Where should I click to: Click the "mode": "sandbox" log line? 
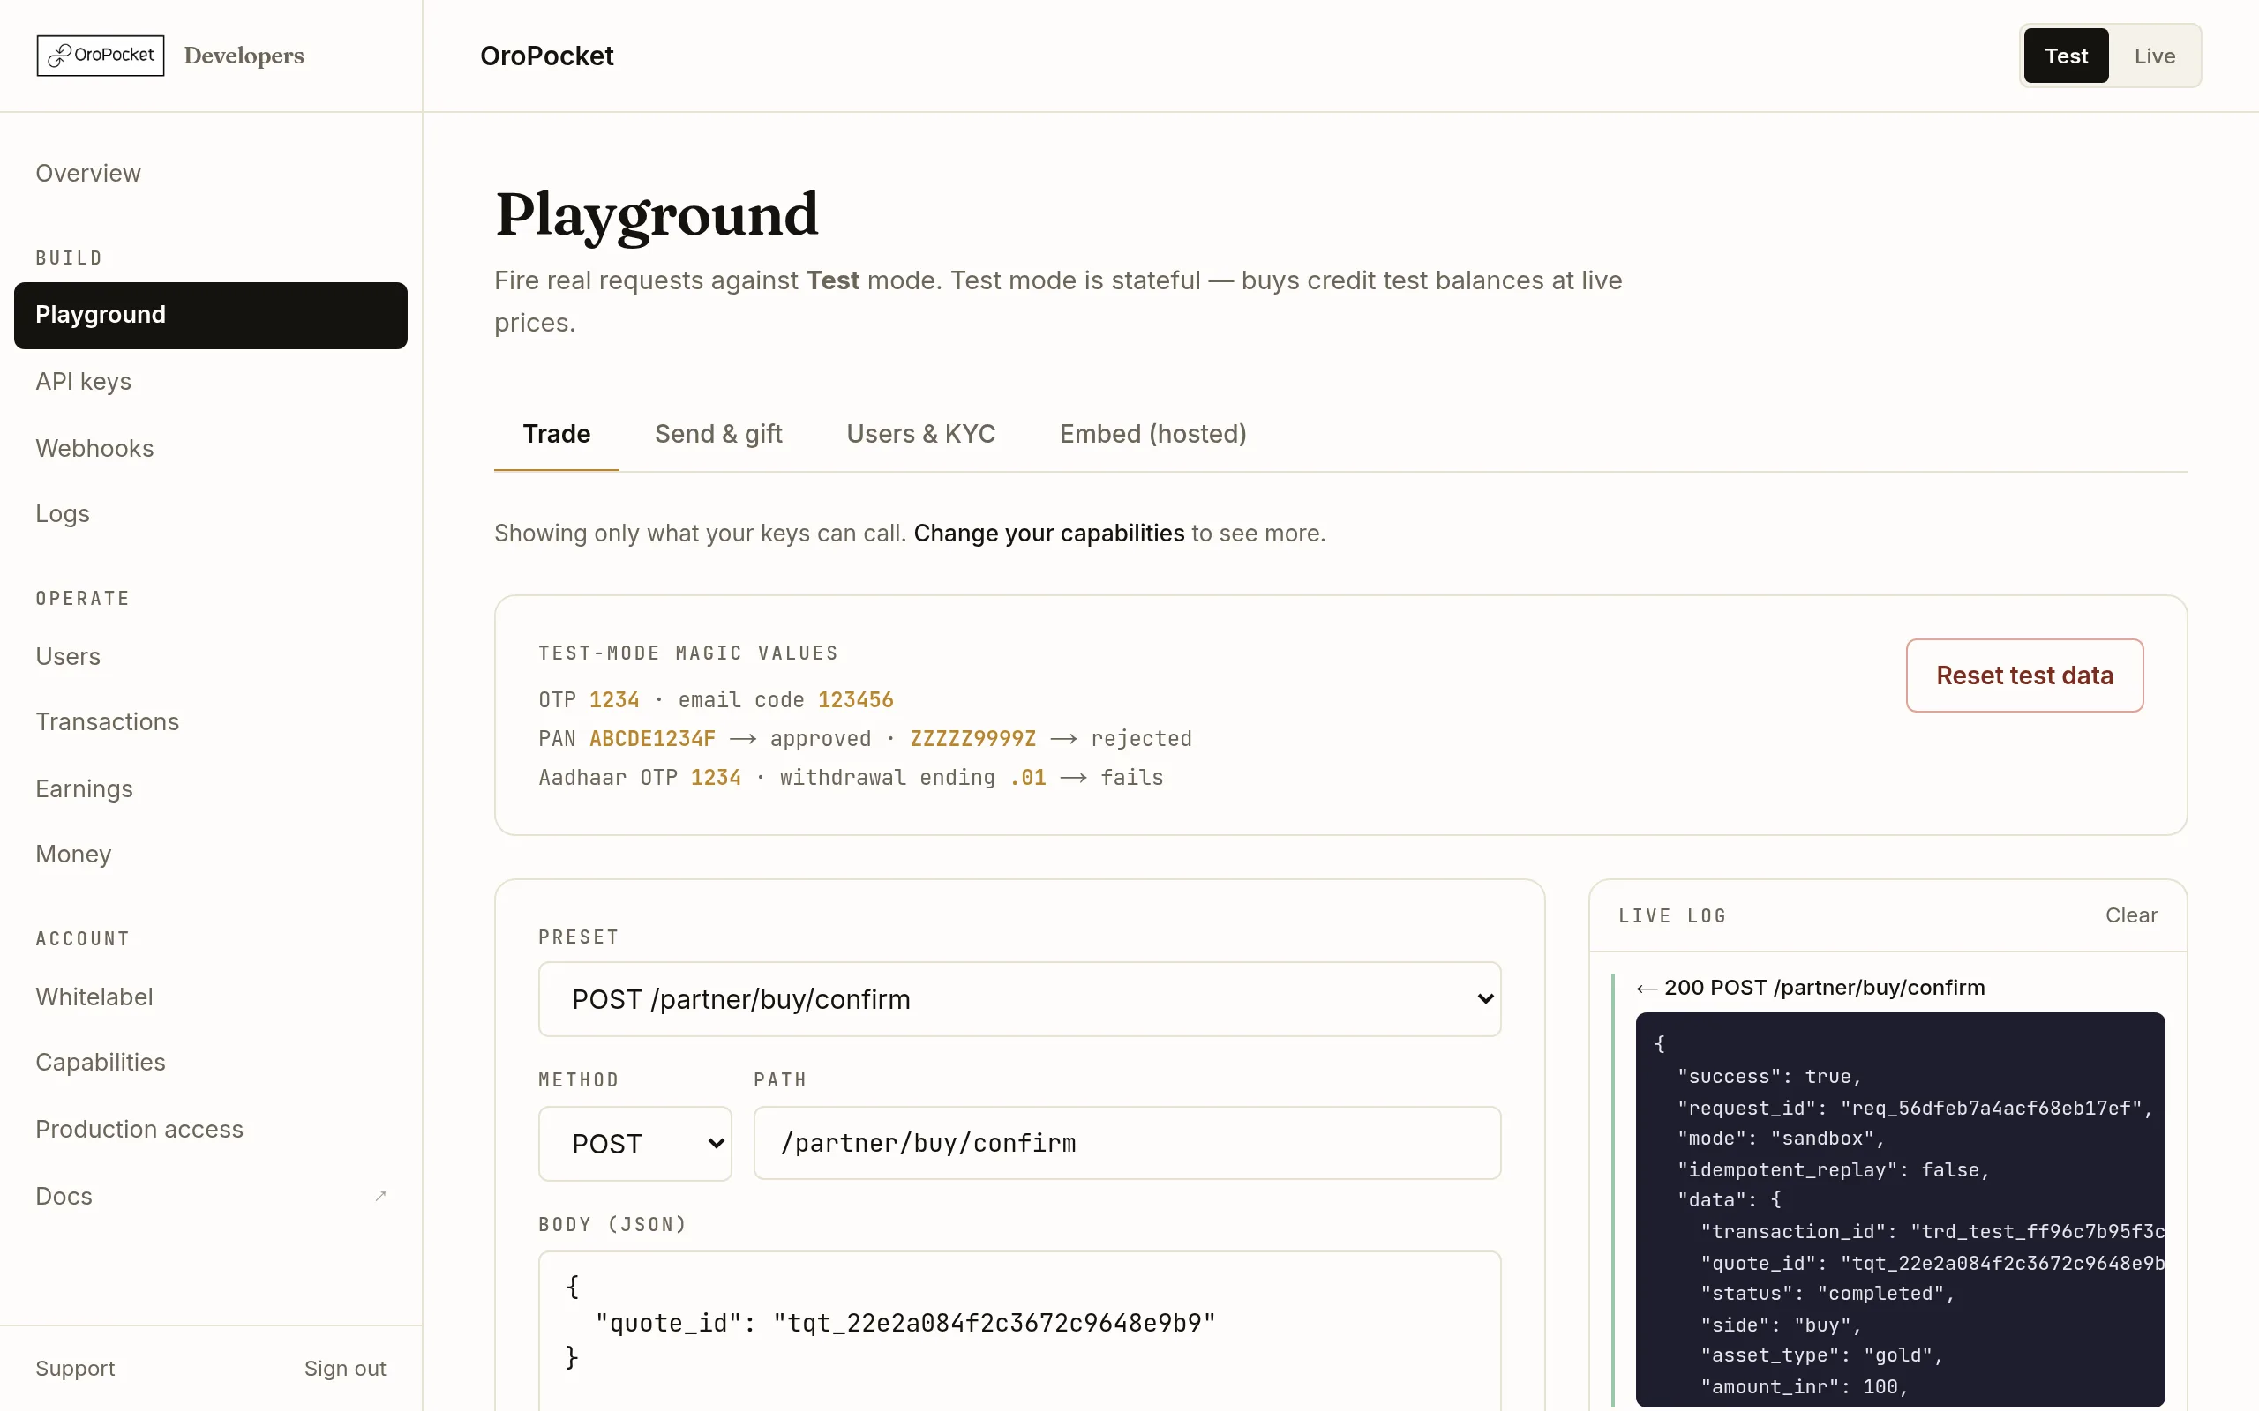click(1781, 1139)
